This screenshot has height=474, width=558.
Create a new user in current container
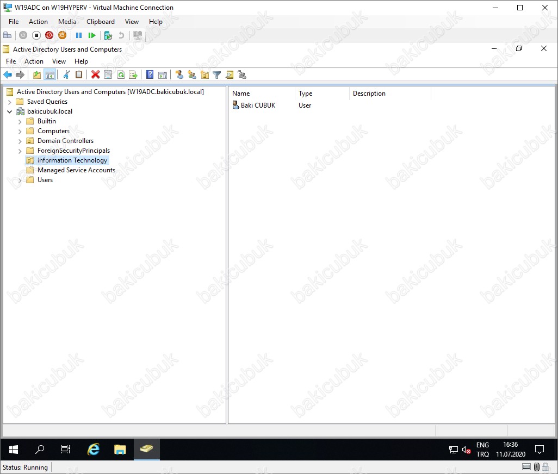coord(179,74)
